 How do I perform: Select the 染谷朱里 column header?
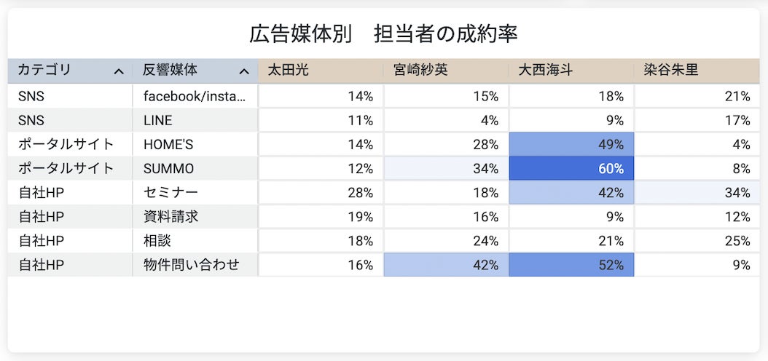coord(671,71)
